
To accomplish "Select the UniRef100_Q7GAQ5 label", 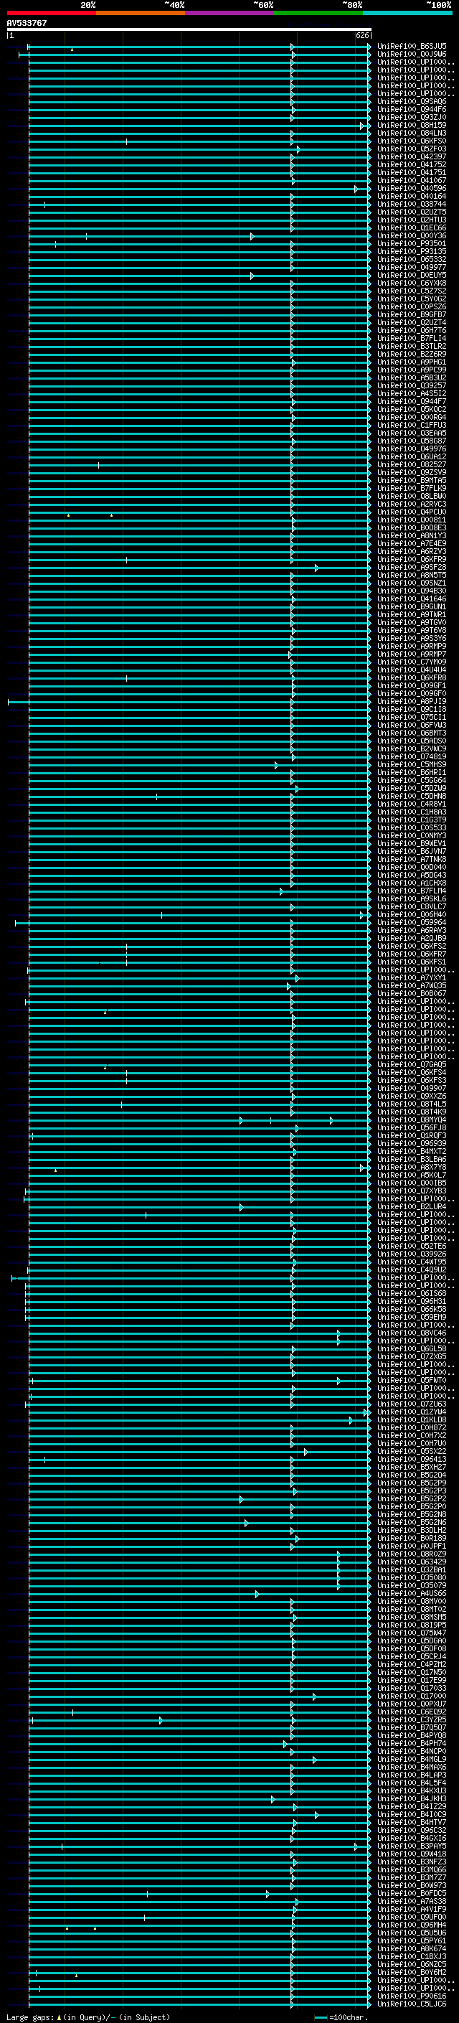I will (x=412, y=1064).
